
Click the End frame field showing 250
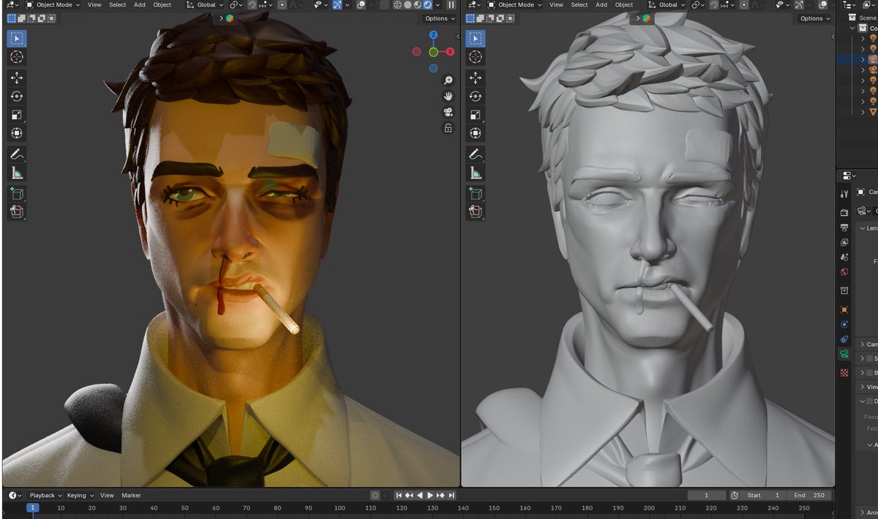(x=809, y=496)
